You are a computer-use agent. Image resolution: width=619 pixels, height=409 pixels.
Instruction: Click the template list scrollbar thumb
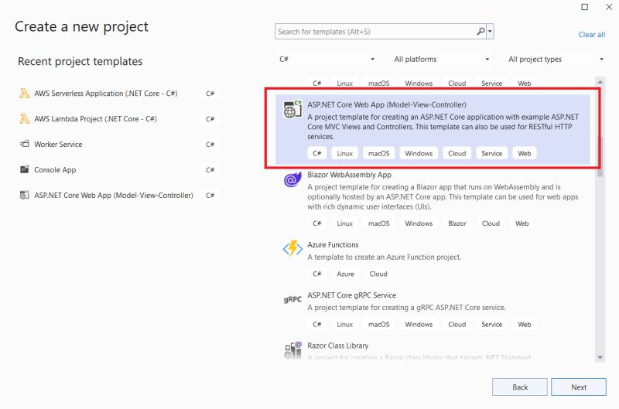(600, 157)
